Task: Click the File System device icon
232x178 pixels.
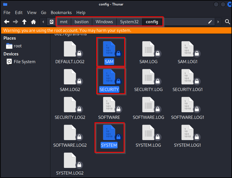Action: pyautogui.click(x=9, y=61)
